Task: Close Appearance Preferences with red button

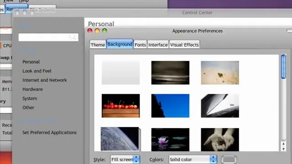Action: click(x=90, y=31)
